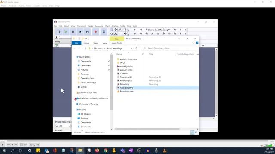Click Quick access in navigation pane

[x=85, y=57]
